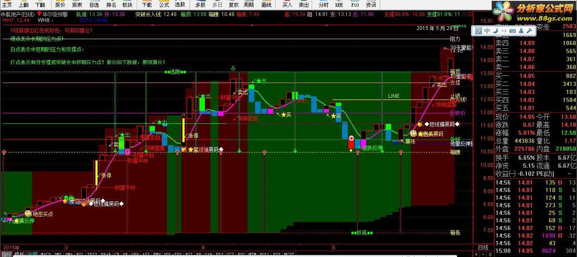Viewport: 577px width, 257px height.
Task: Toggle the moon half/full-width icon
Action: [x=495, y=31]
